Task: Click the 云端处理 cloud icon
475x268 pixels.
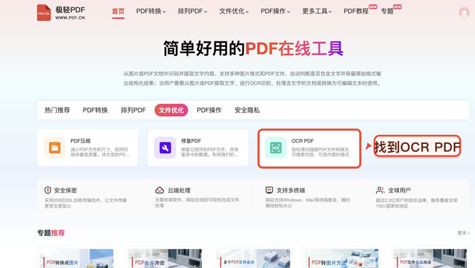Action: point(159,190)
